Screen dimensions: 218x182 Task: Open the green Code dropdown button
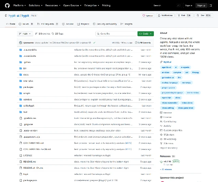point(146,34)
